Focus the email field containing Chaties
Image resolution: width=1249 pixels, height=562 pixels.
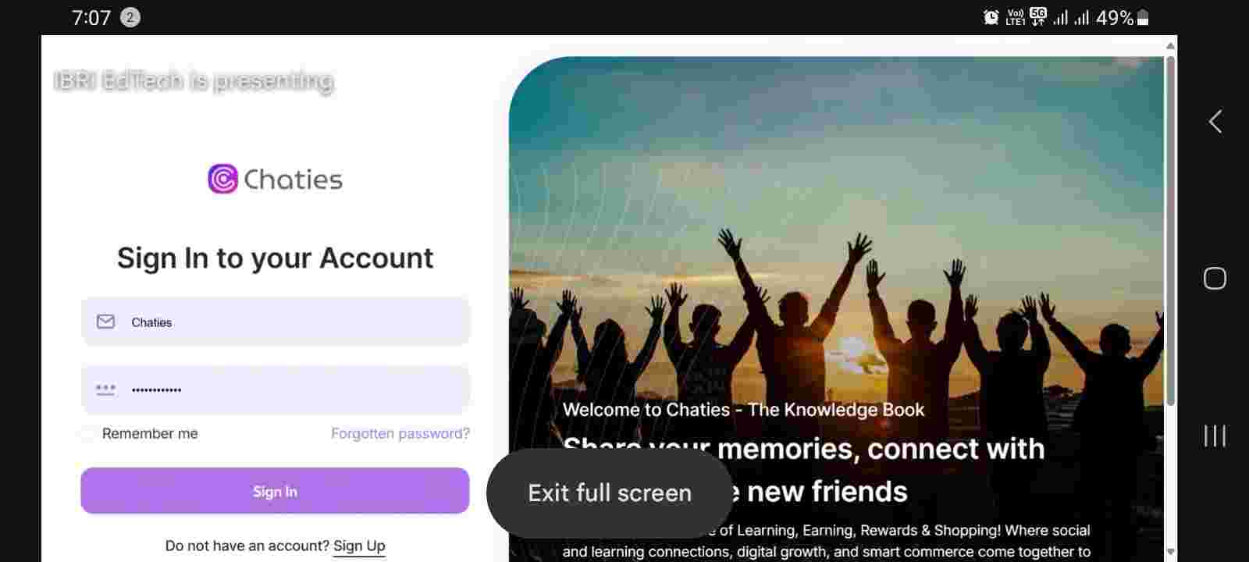click(x=275, y=322)
